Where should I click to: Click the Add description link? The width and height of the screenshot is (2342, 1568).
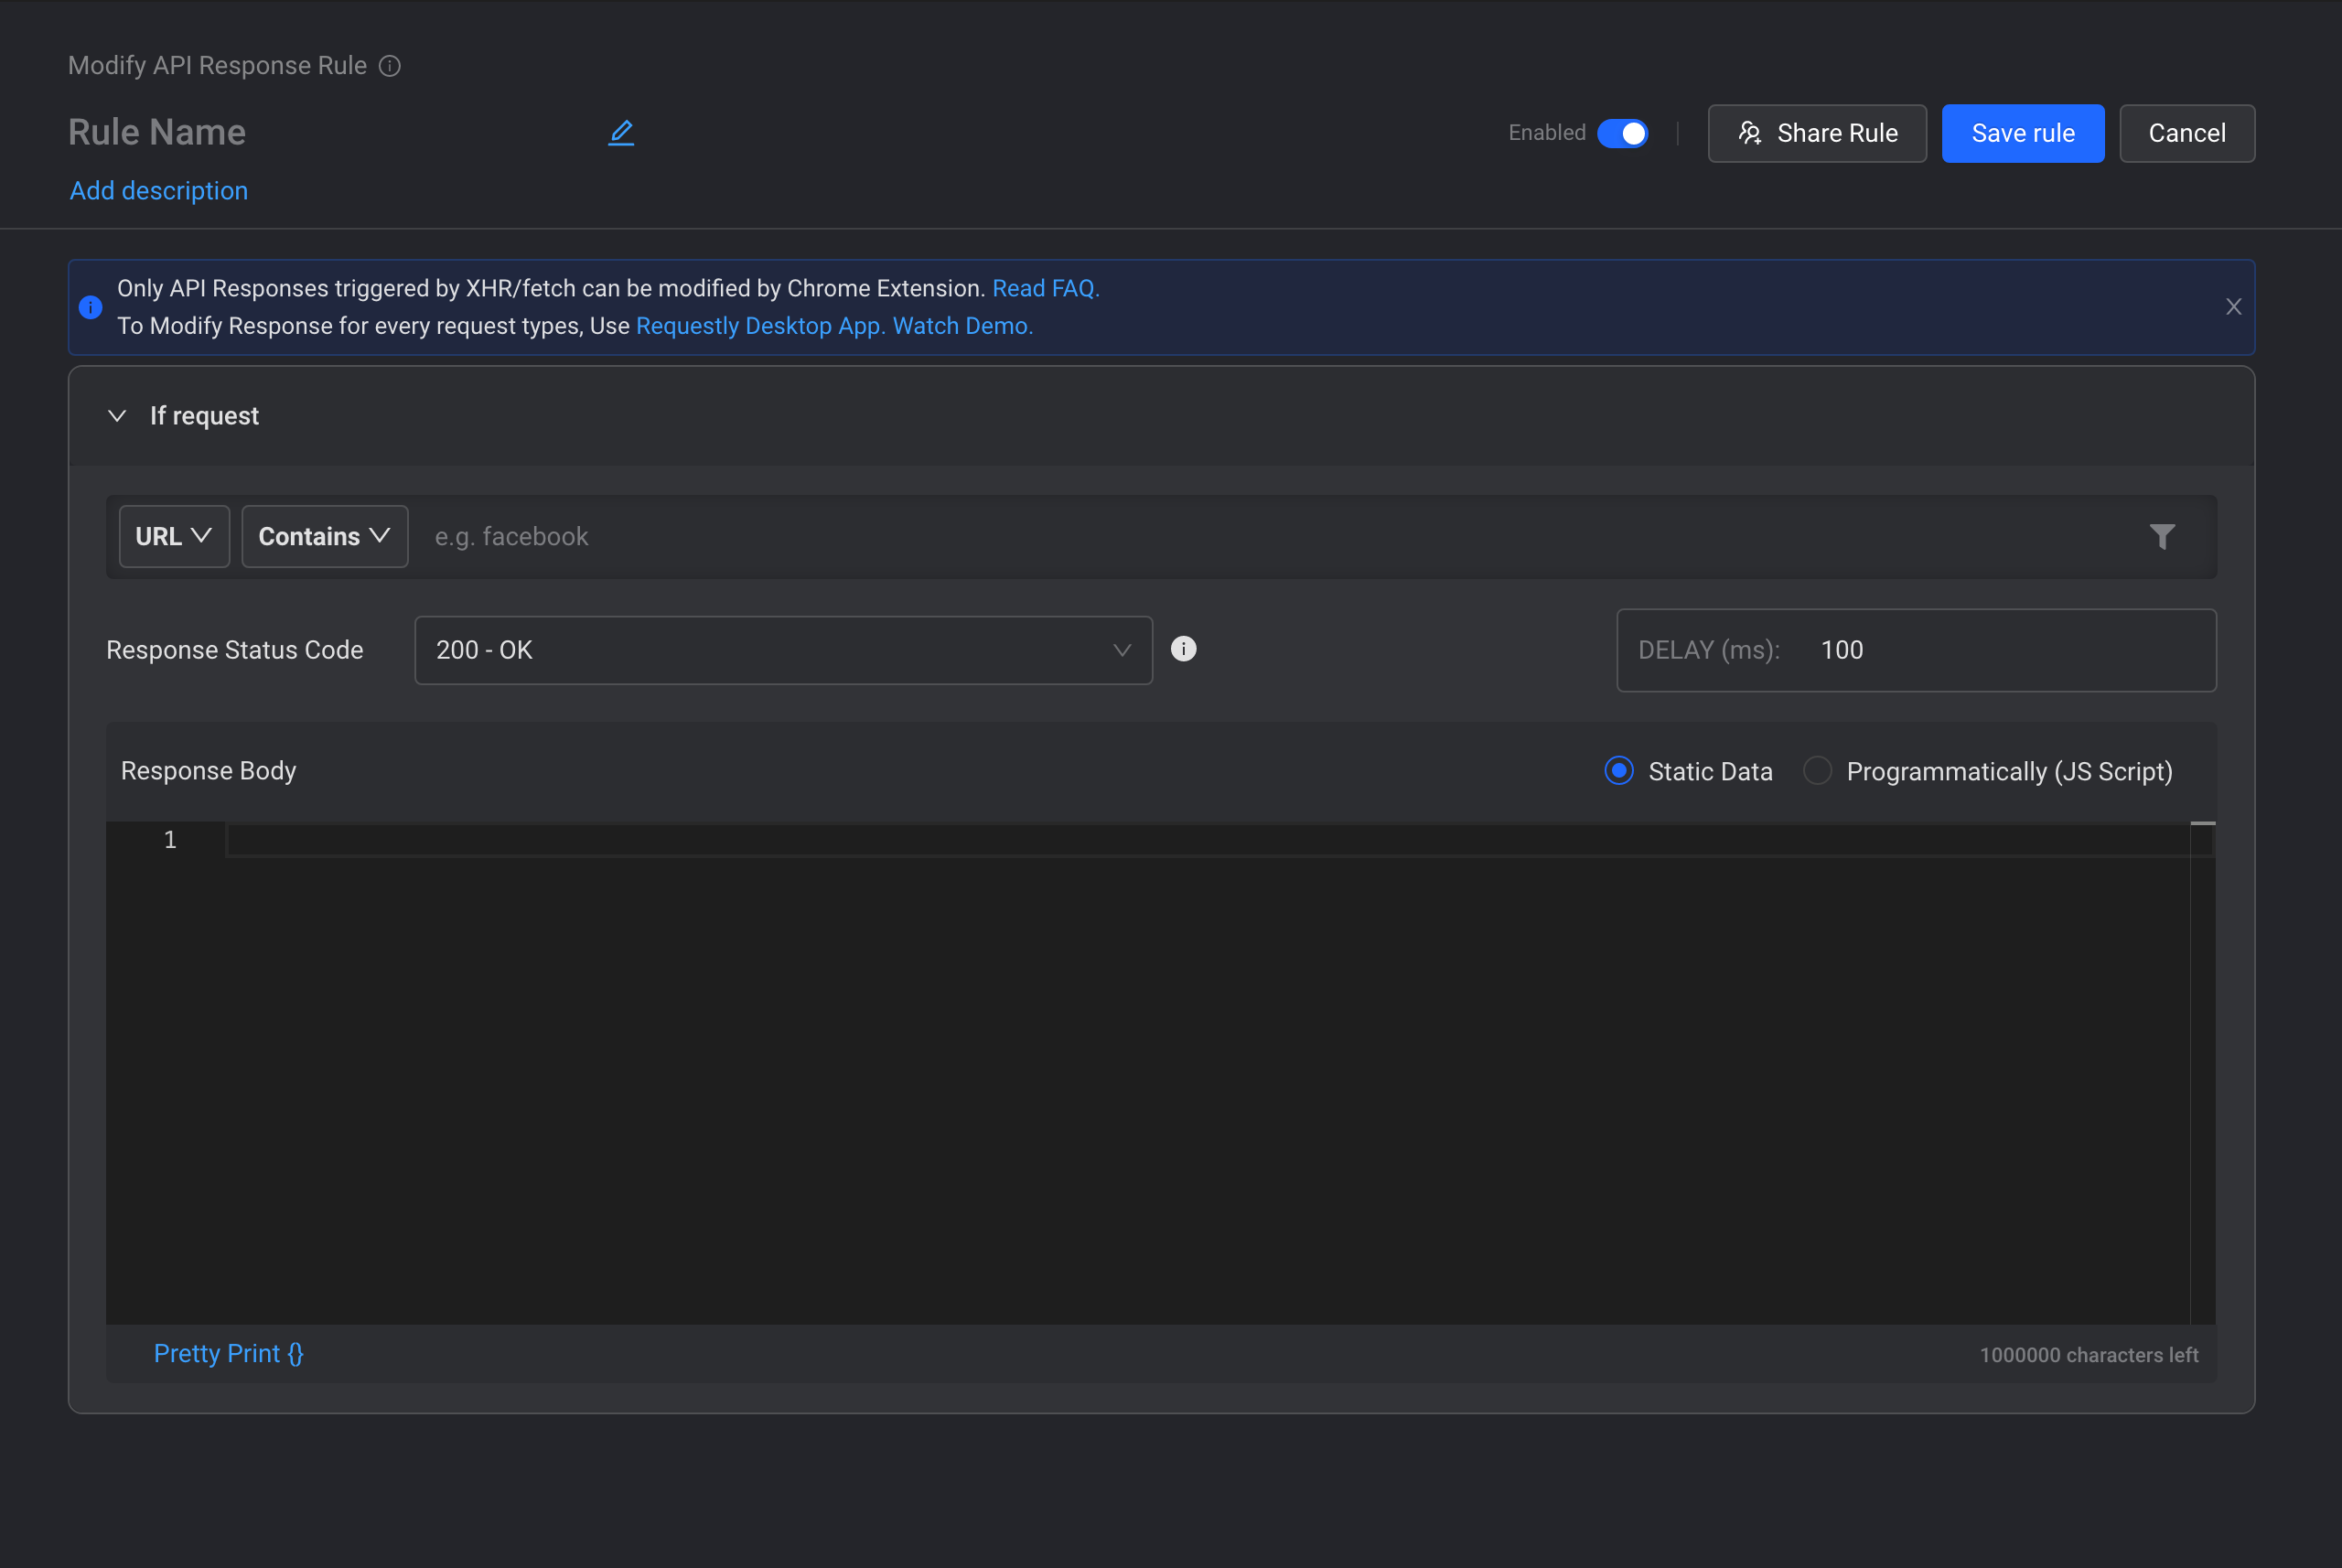[159, 191]
